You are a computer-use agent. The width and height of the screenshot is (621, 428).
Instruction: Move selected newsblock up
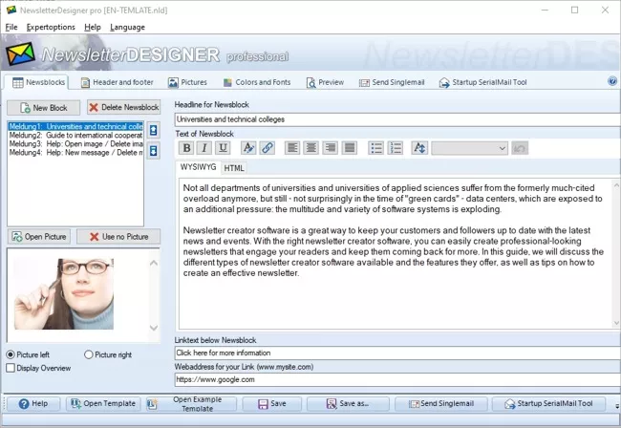click(154, 127)
